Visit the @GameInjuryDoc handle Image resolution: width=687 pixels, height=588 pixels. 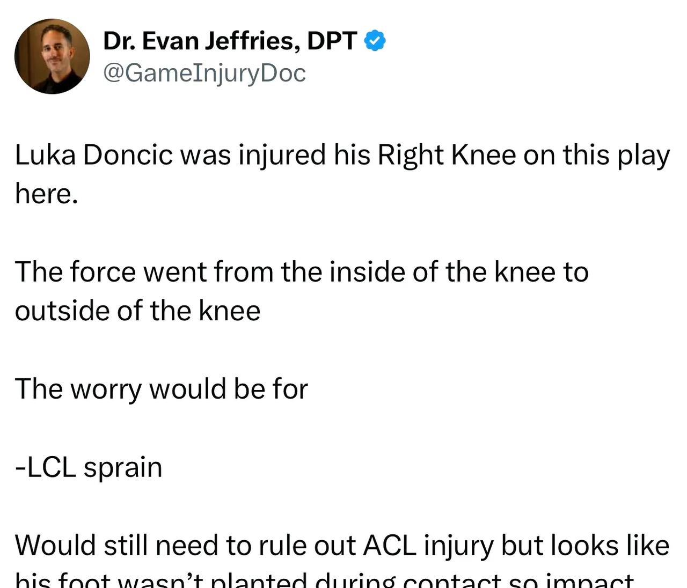pyautogui.click(x=204, y=73)
